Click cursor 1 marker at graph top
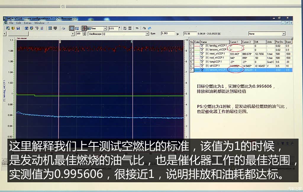The height and width of the screenshot is (192, 303). 60,42
